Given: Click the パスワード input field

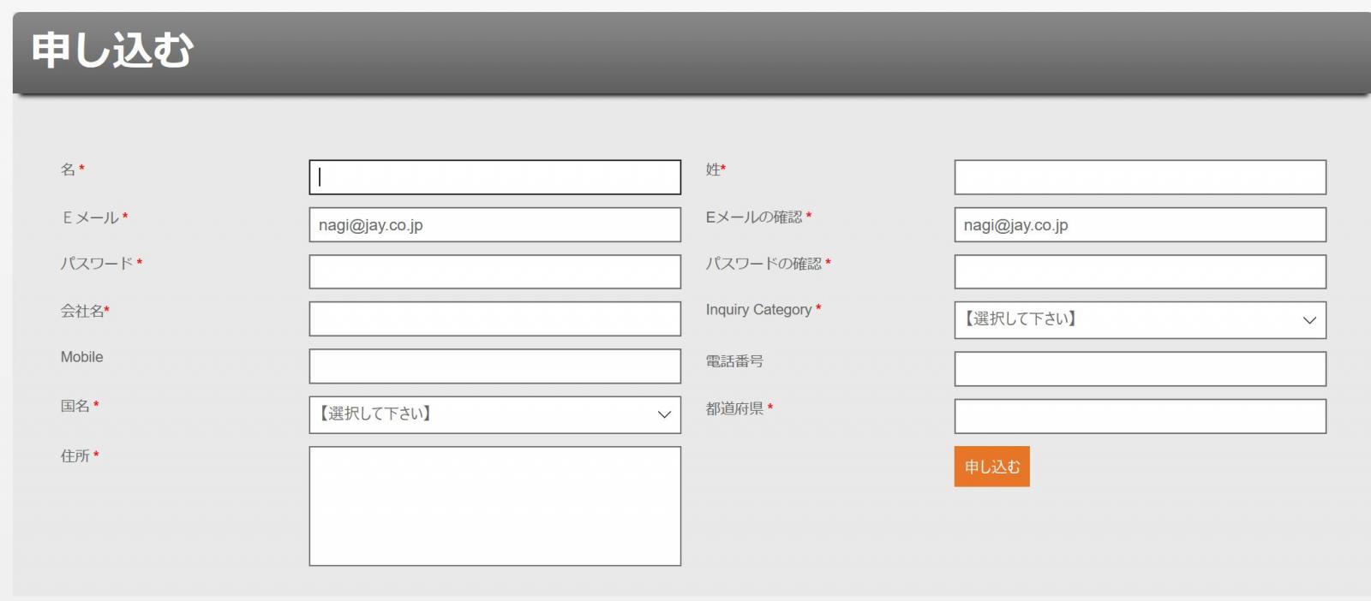Looking at the screenshot, I should click(x=494, y=272).
